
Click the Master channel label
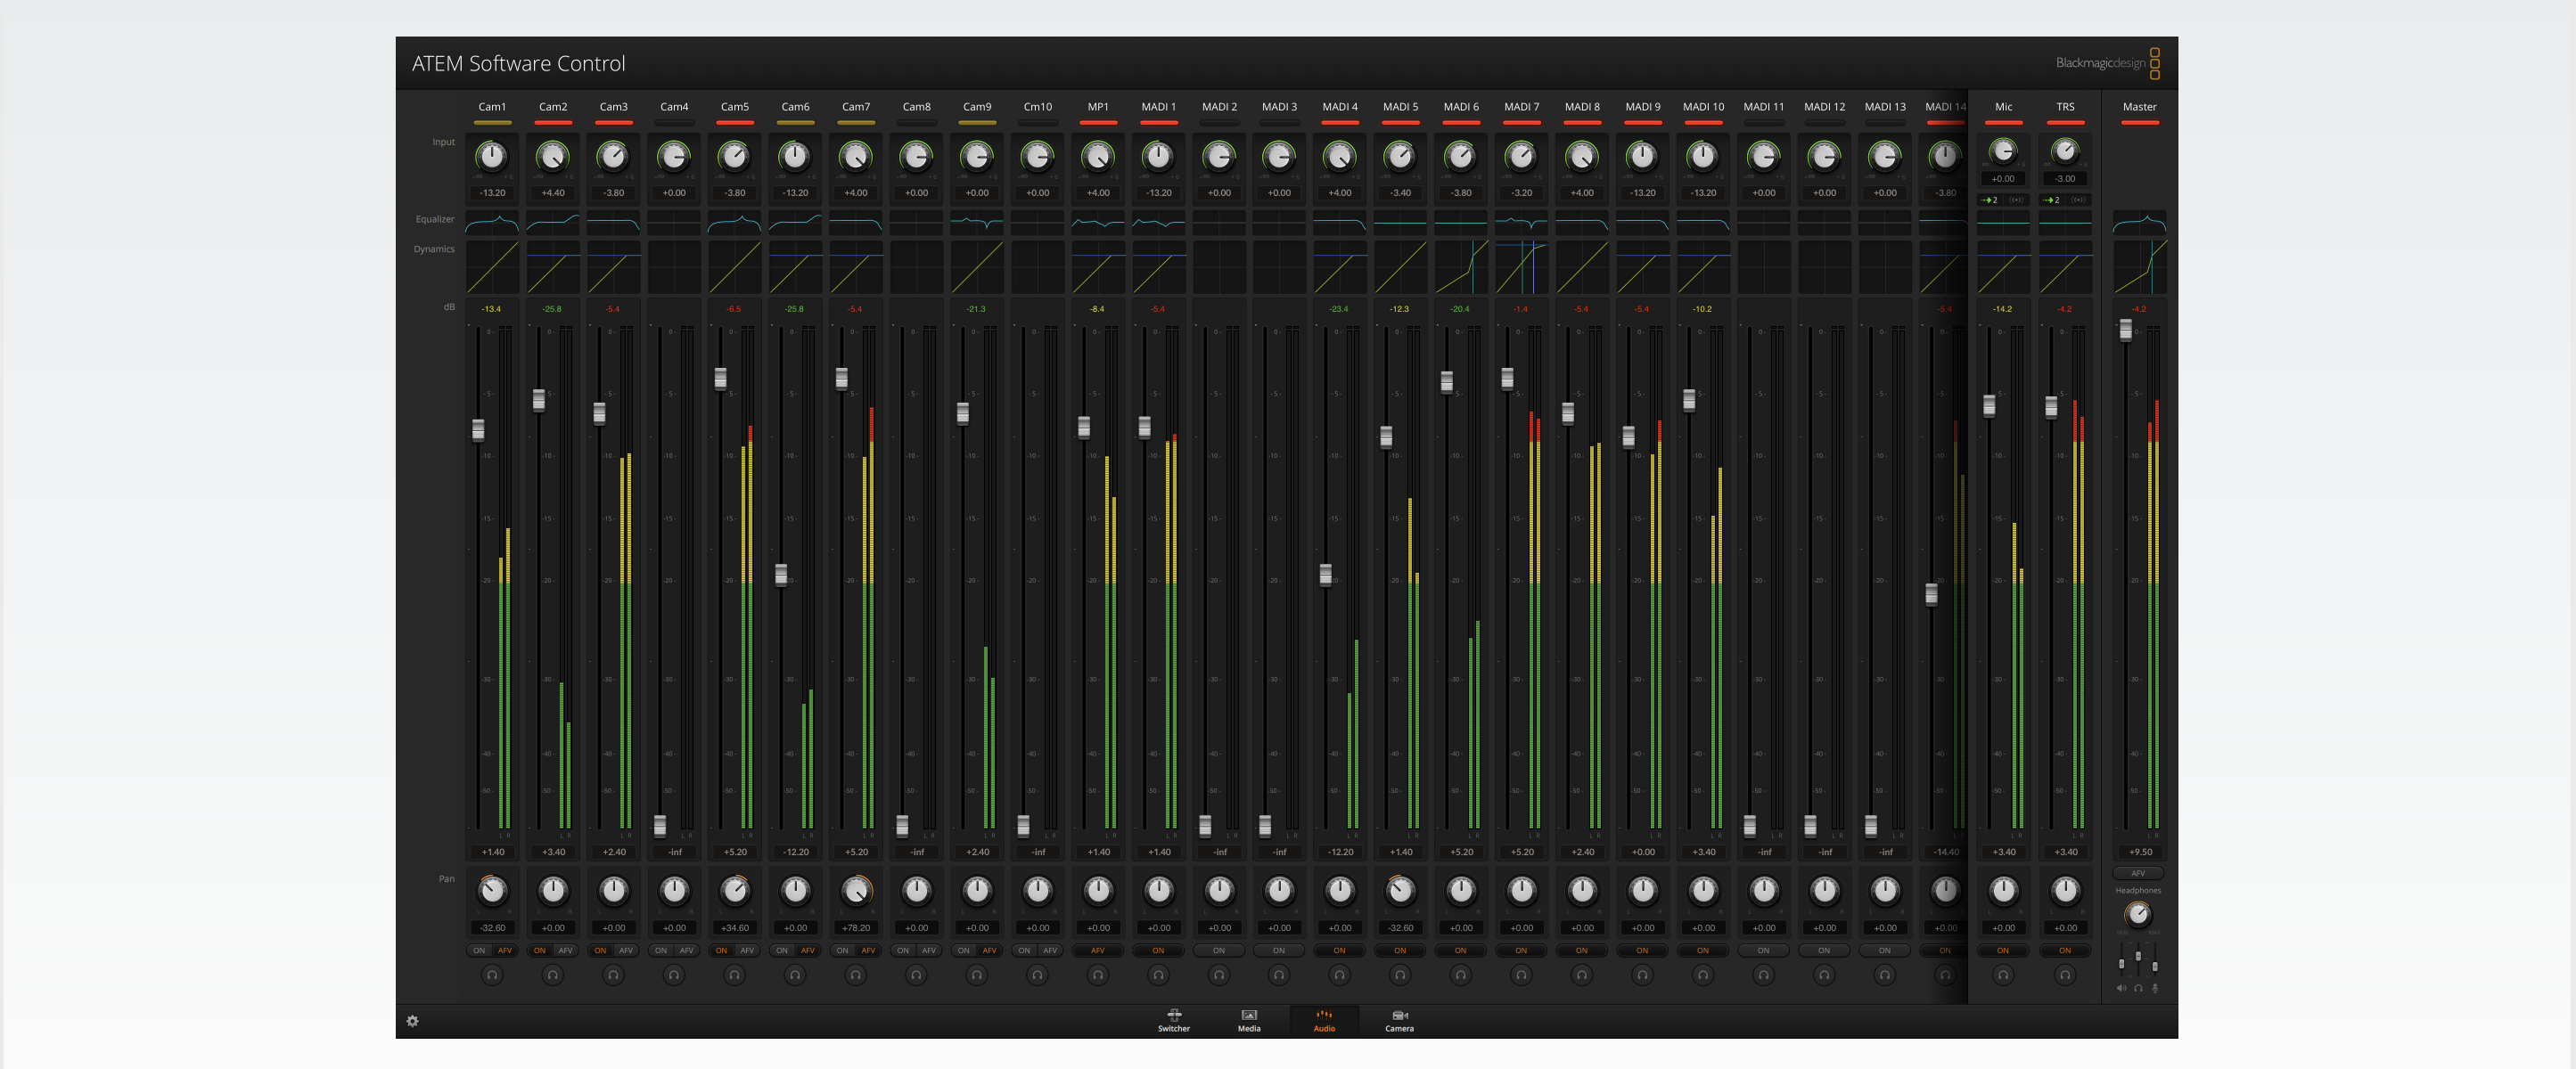pos(2139,107)
